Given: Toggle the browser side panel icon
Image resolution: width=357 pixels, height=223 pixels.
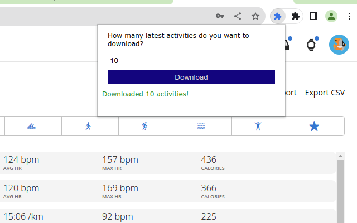Looking at the screenshot, I should [x=313, y=16].
